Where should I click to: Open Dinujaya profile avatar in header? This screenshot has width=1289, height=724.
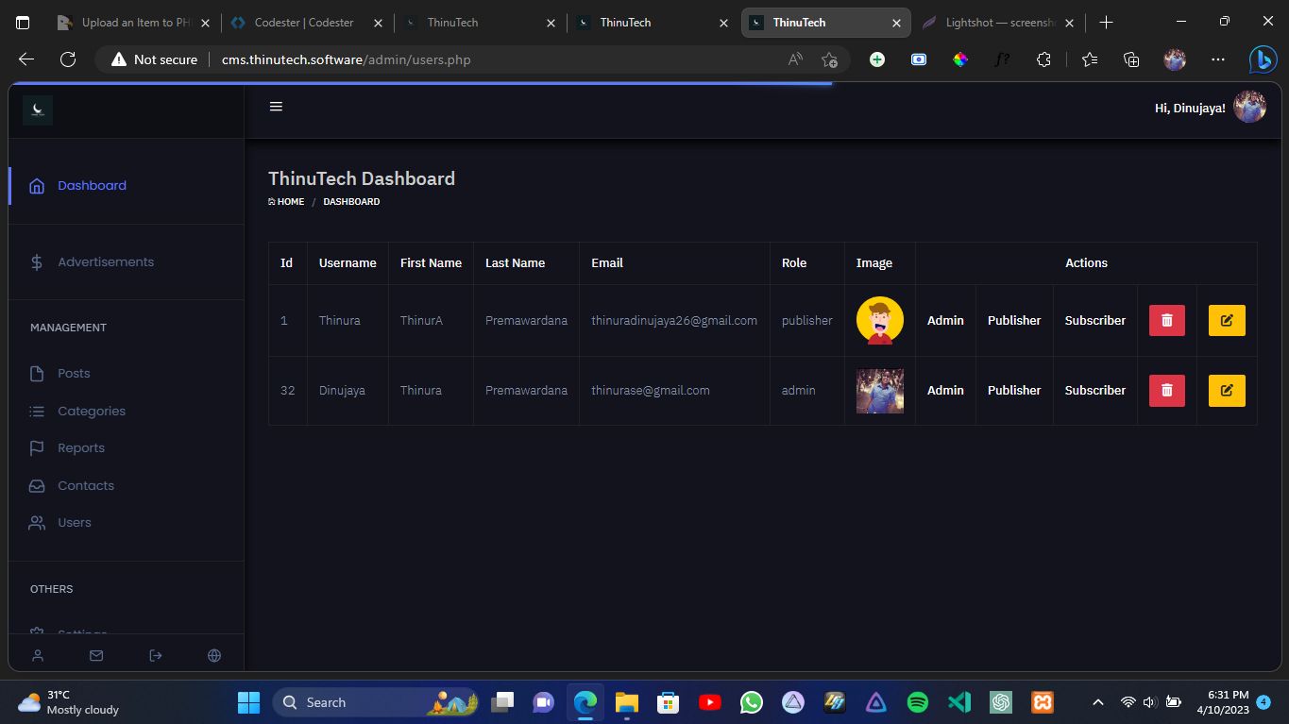click(1249, 108)
